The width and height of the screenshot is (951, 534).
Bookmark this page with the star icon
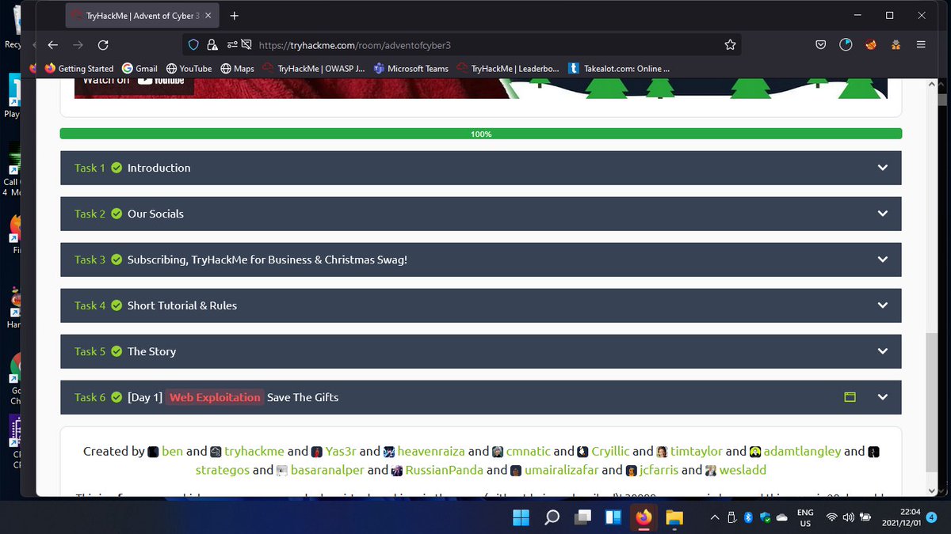730,45
